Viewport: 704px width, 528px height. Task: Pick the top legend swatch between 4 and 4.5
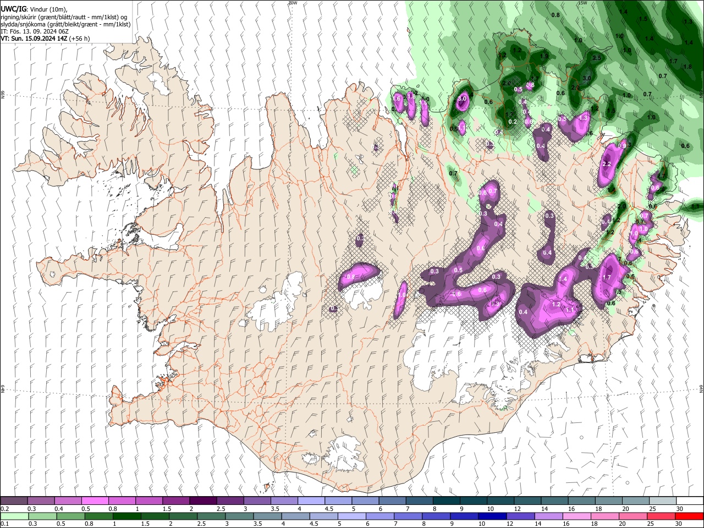311,501
